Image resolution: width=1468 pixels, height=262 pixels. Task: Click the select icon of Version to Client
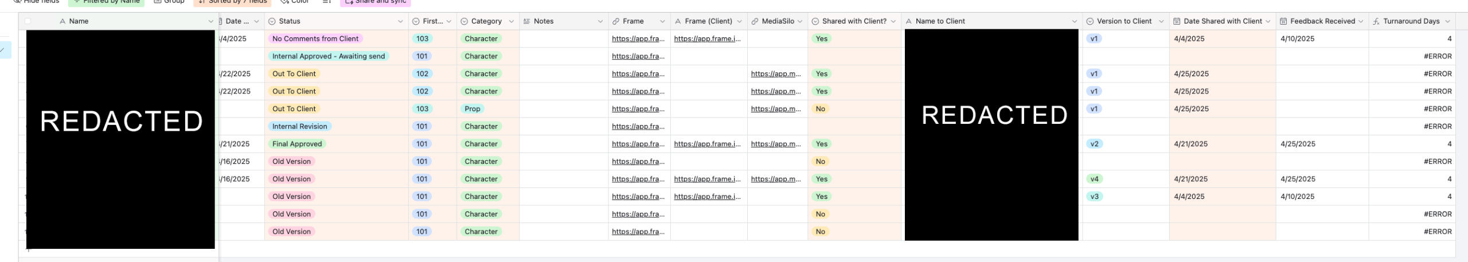(x=1090, y=21)
